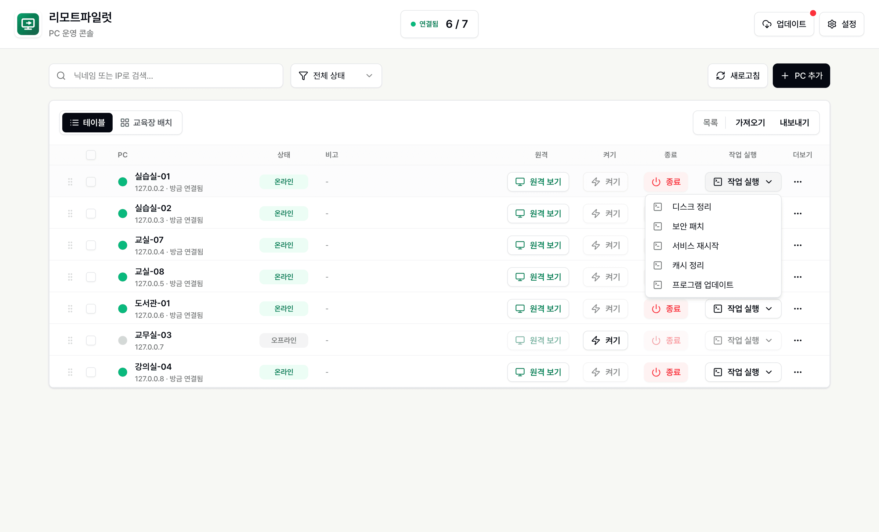Click the gray offline dot of 교무실-03
Screen dimensions: 879x532
point(123,340)
